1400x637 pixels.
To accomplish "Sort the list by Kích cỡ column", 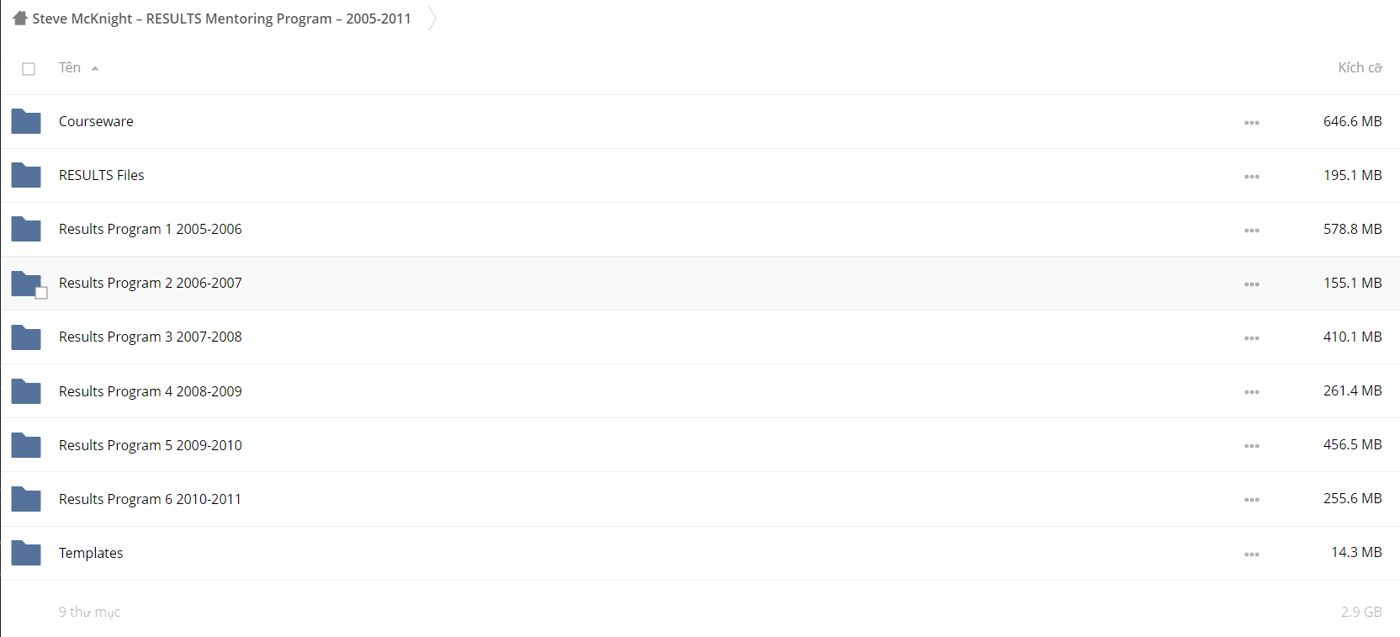I will point(1360,67).
